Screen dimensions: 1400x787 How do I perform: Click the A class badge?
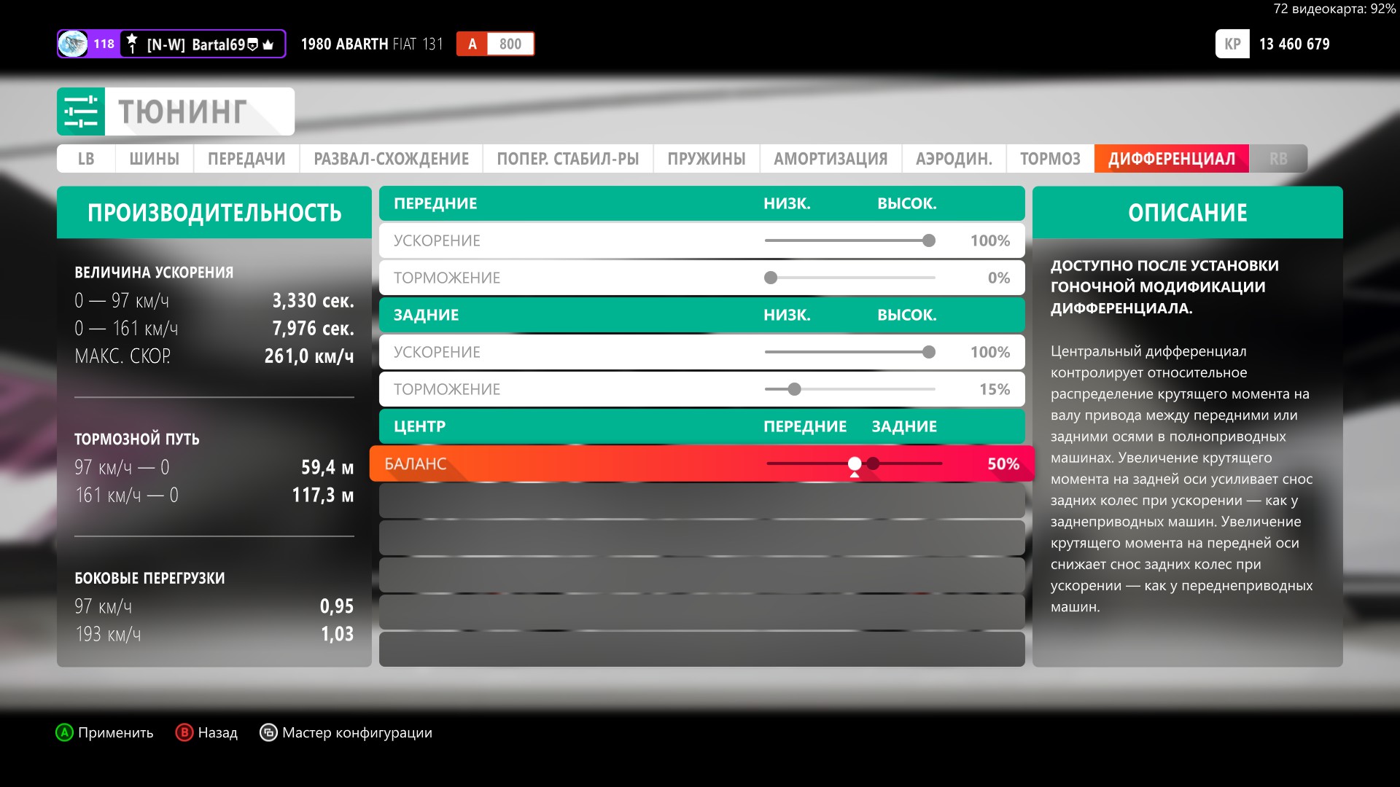coord(472,44)
